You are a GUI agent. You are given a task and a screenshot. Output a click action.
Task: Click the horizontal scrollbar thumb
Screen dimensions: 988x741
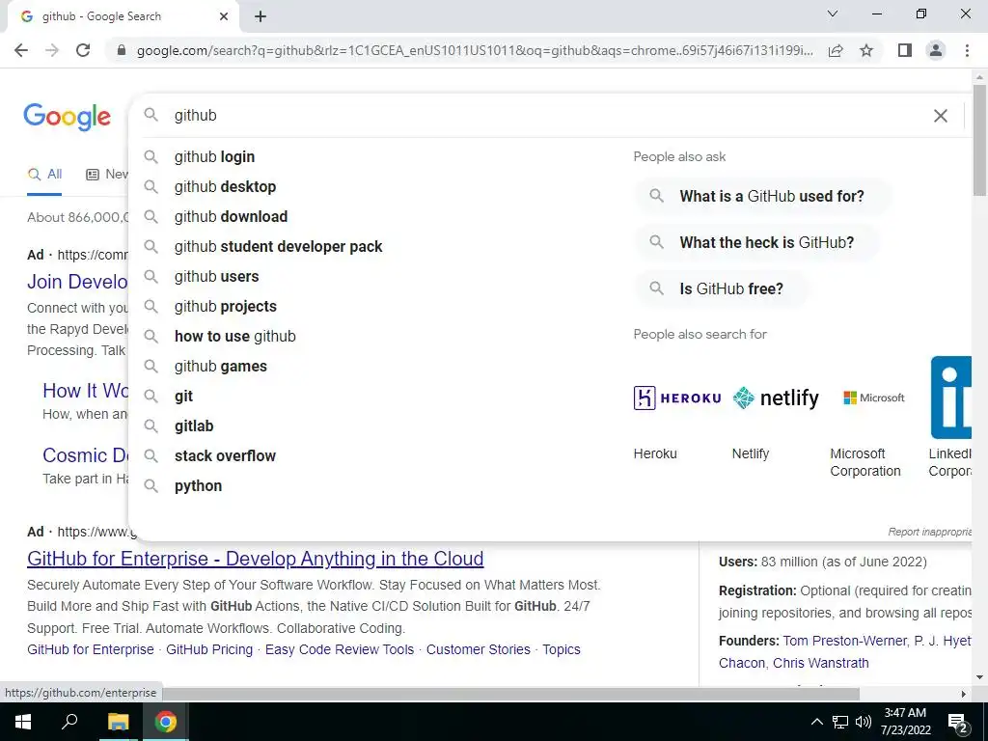point(510,694)
